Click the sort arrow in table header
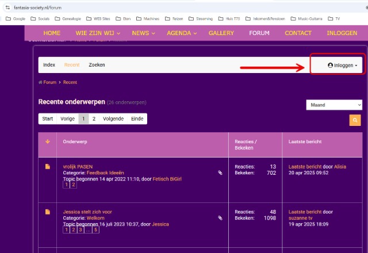This screenshot has width=368, height=253. point(47,141)
